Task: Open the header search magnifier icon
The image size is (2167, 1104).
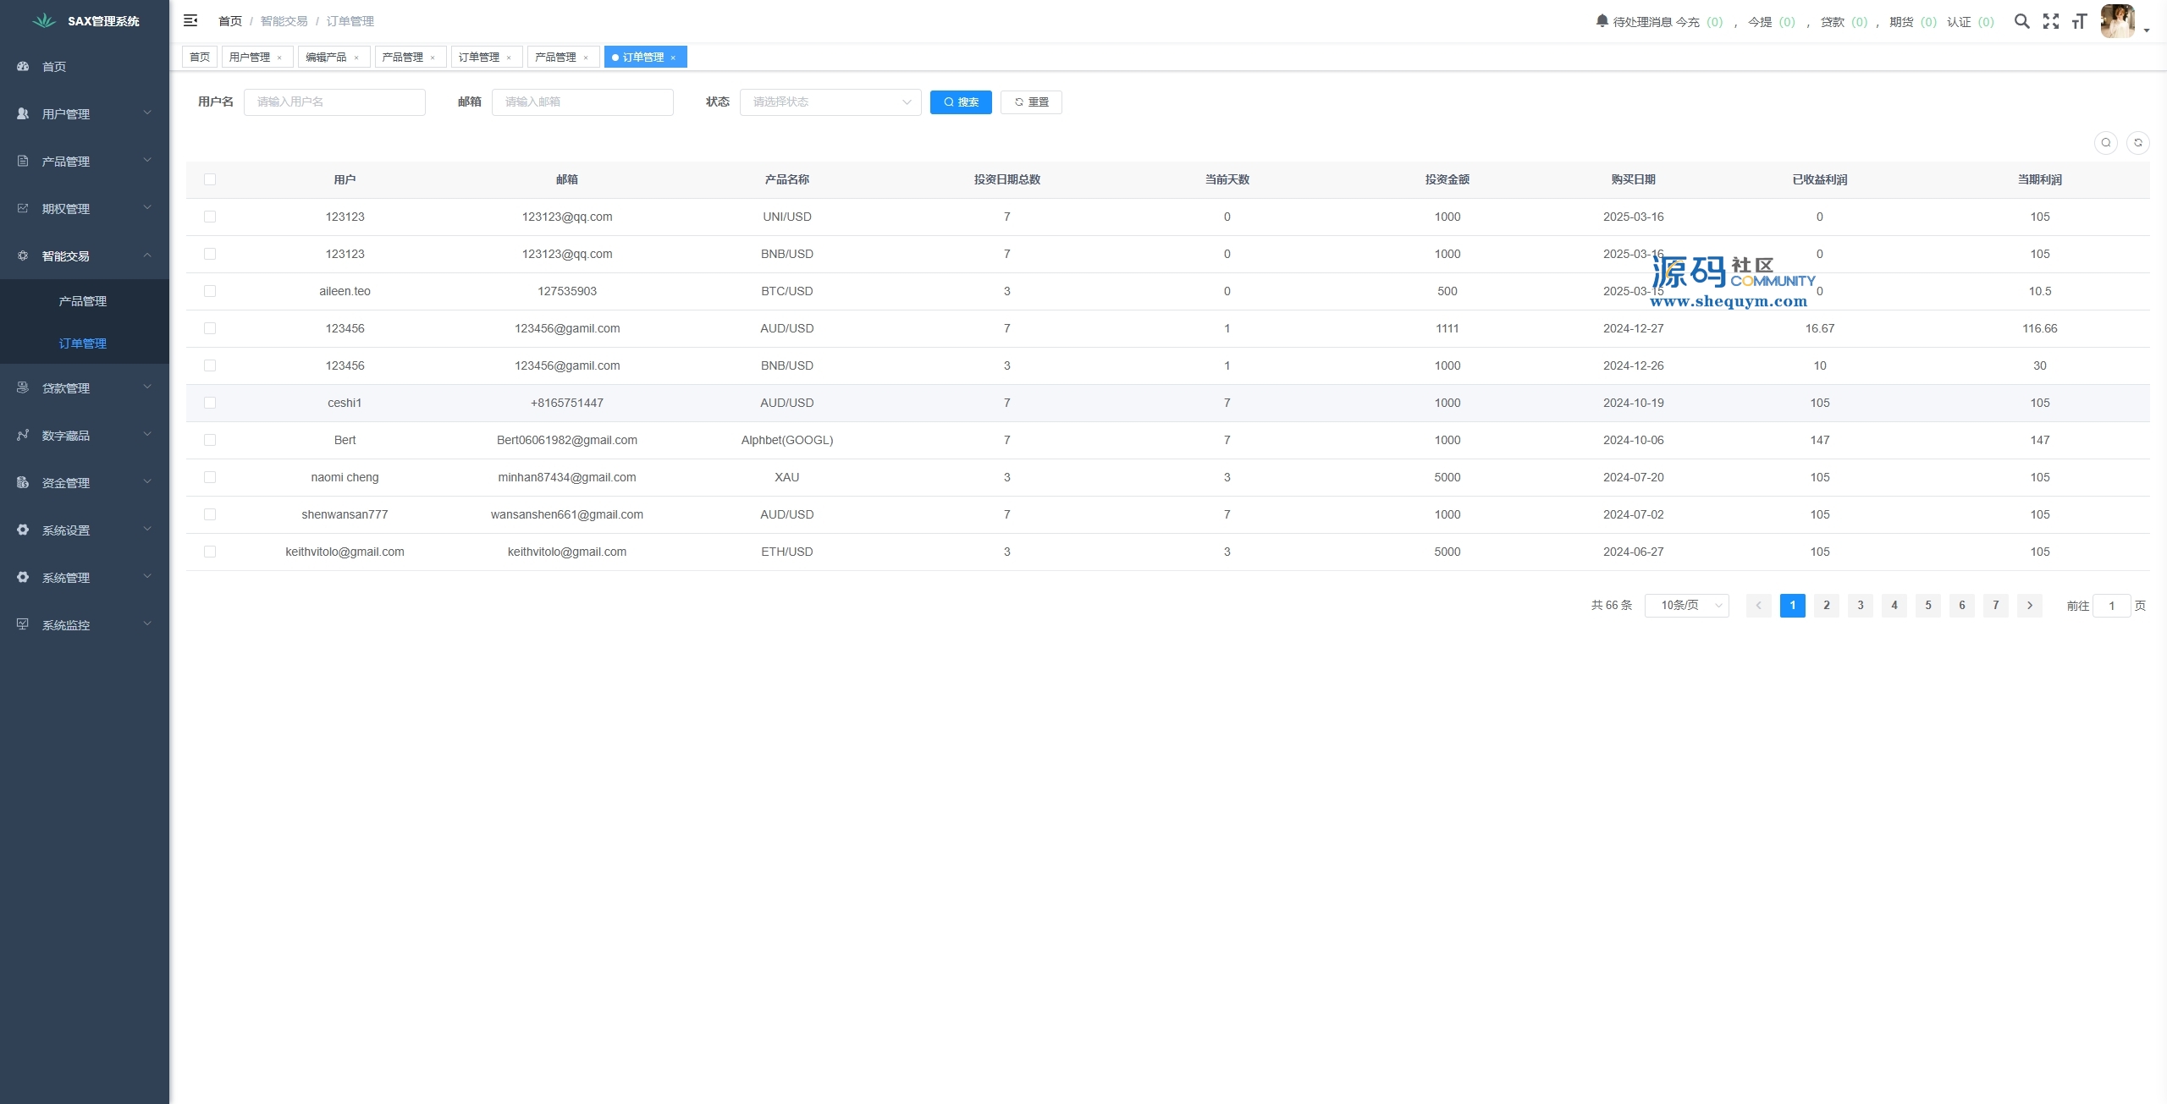Action: coord(2021,21)
